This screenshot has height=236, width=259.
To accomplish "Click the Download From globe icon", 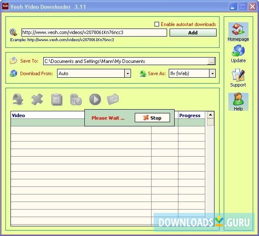I will (x=13, y=73).
